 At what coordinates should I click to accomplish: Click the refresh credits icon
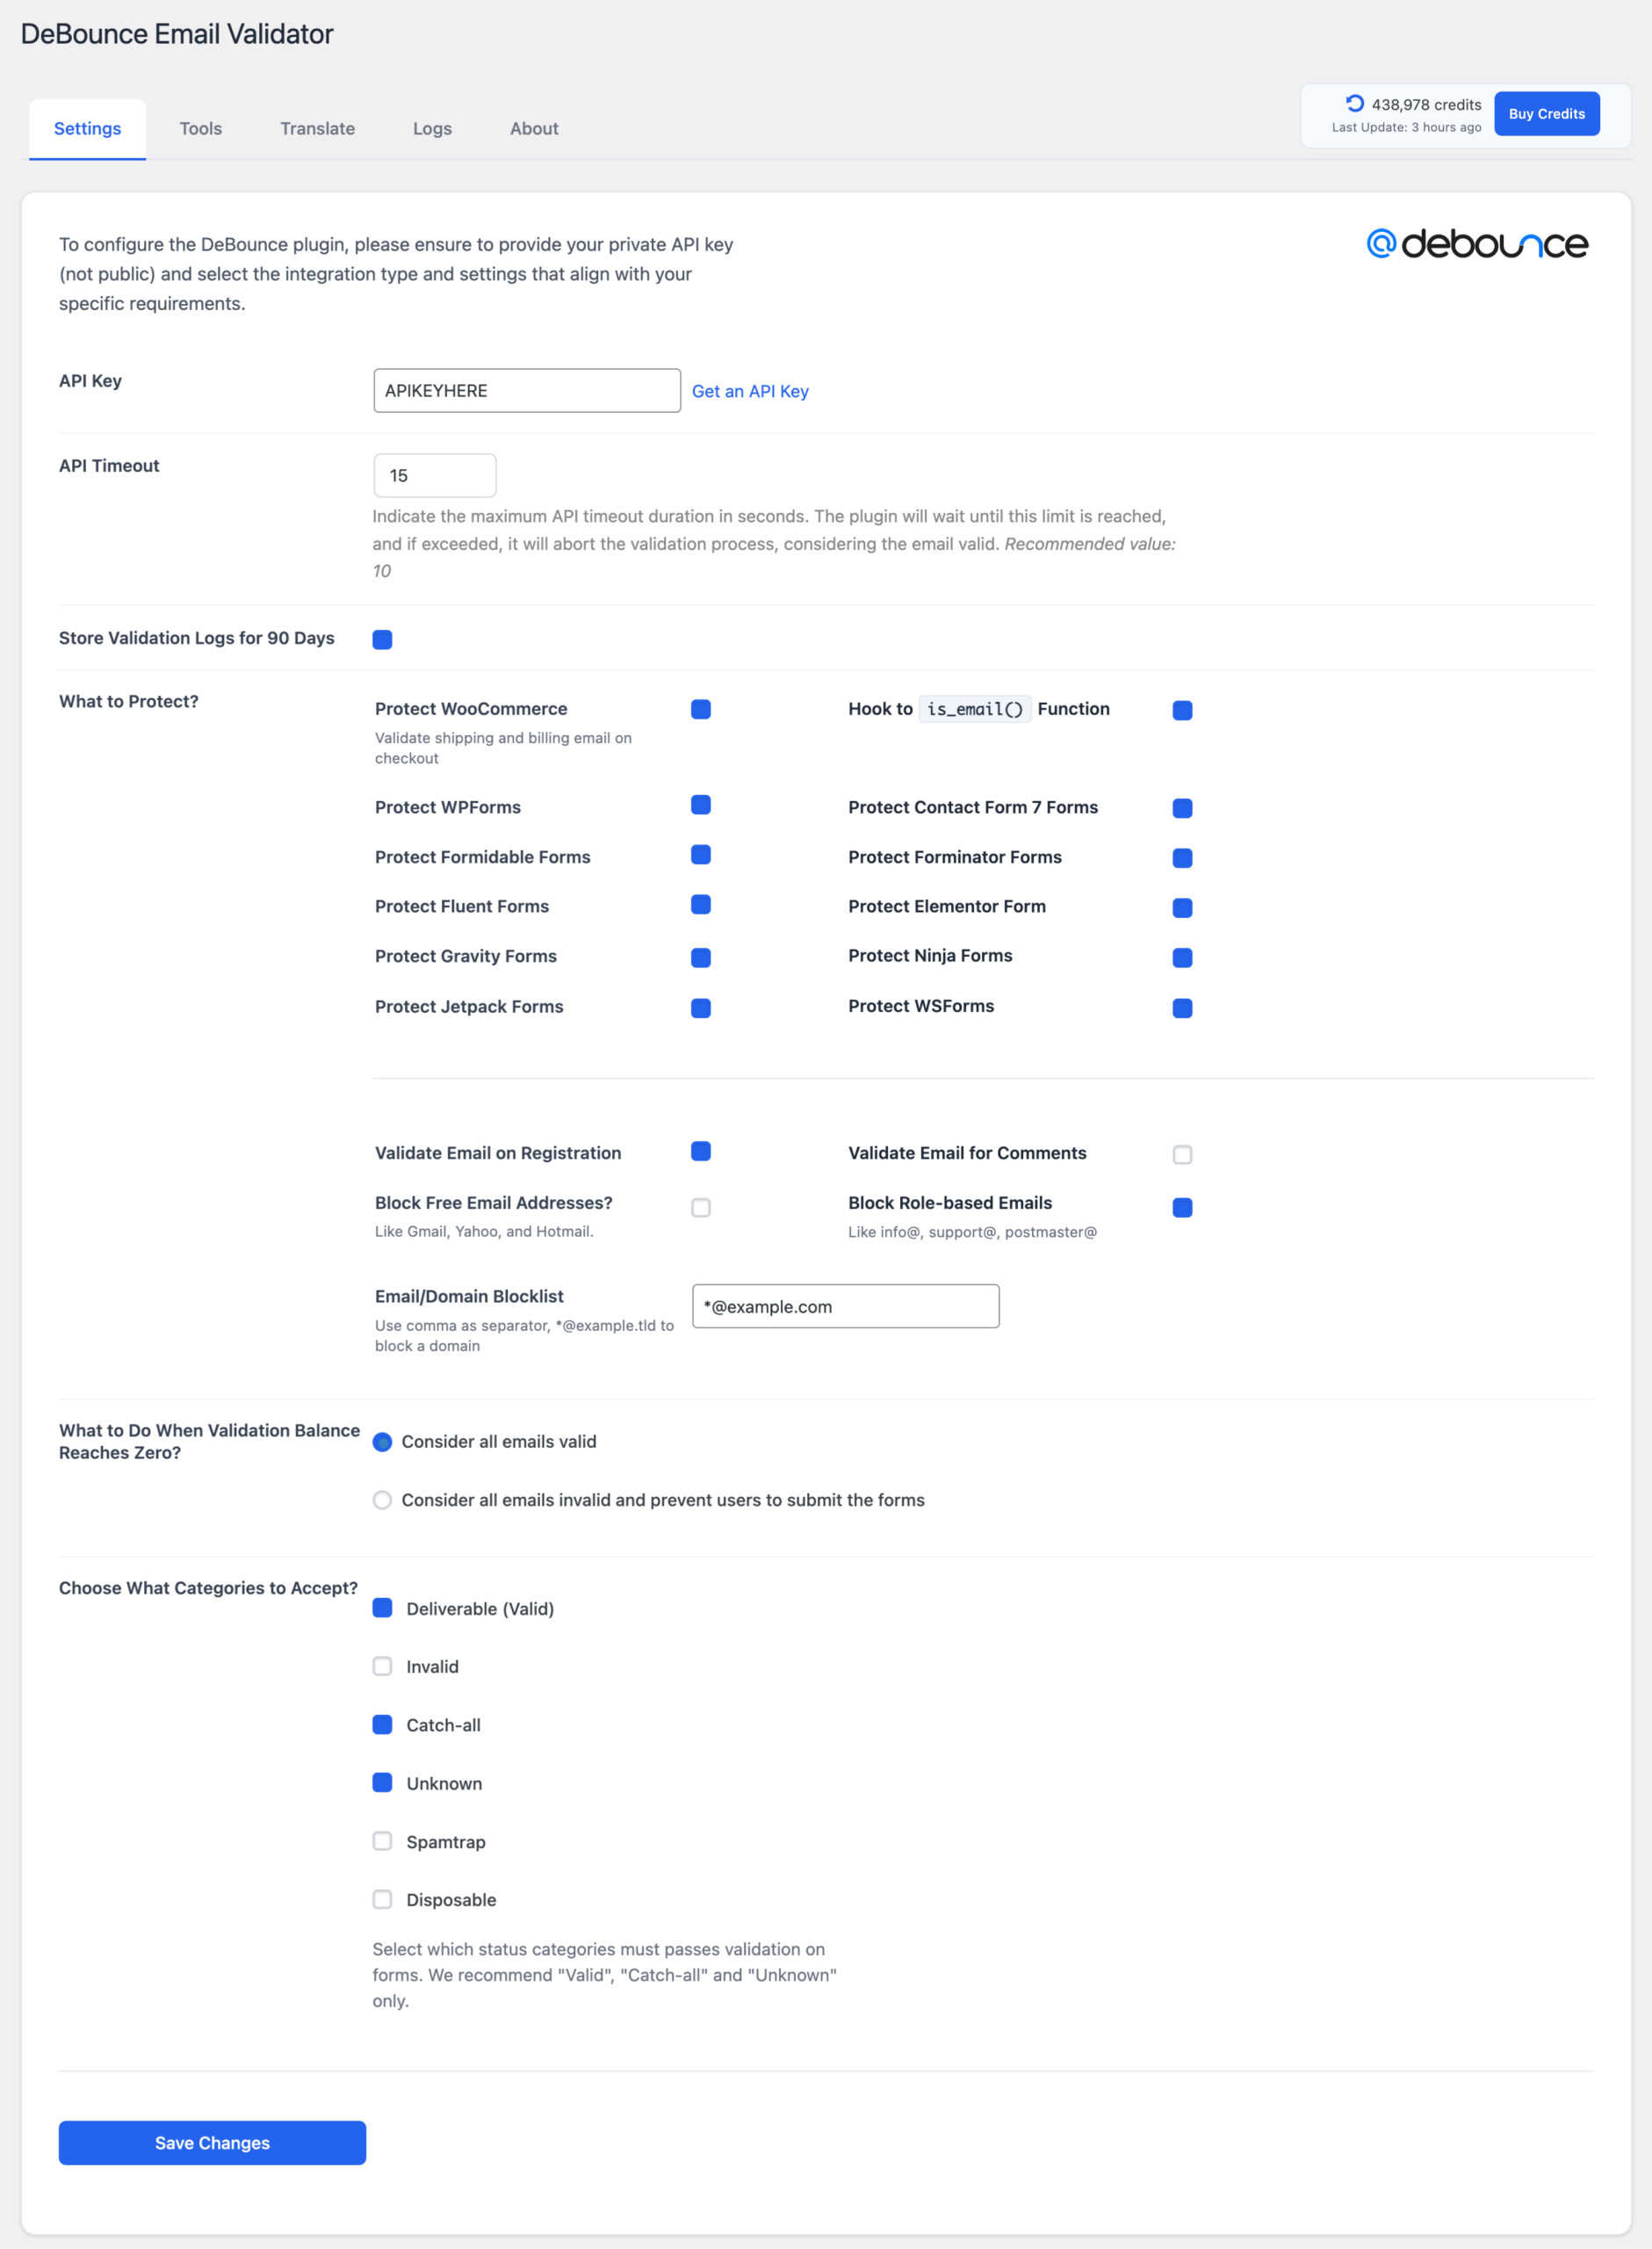click(1354, 103)
